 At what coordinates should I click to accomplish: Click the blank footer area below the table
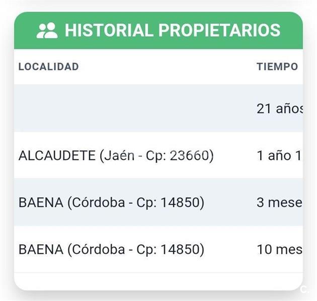click(158, 281)
